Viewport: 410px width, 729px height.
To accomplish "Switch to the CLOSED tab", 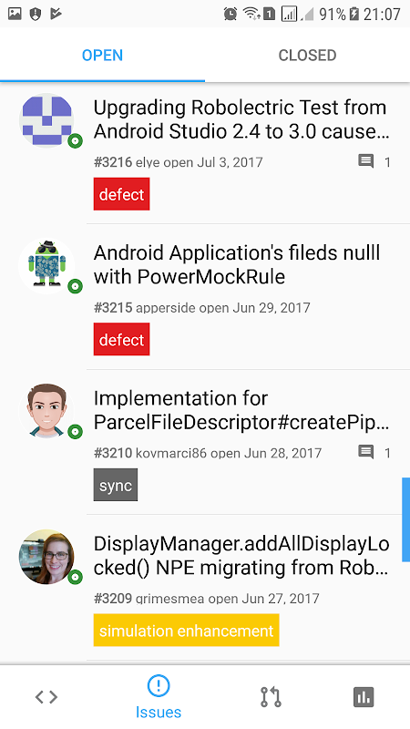I will pos(307,55).
